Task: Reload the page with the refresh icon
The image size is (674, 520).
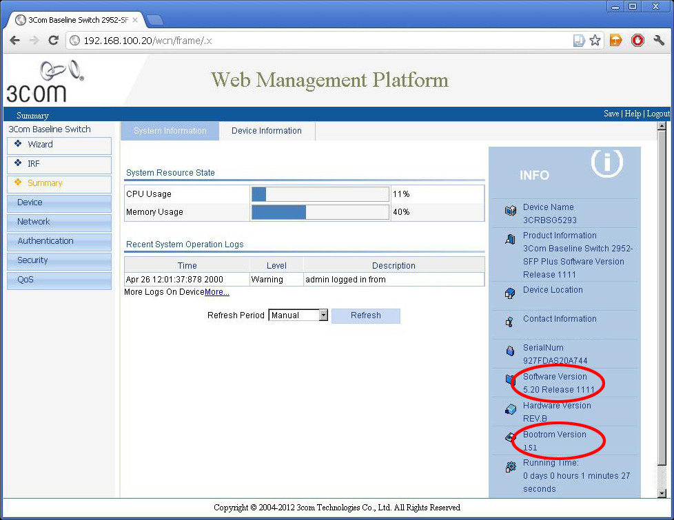Action: (53, 41)
